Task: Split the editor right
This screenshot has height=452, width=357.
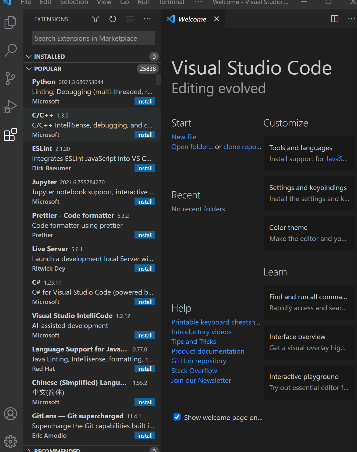Action: [x=335, y=19]
